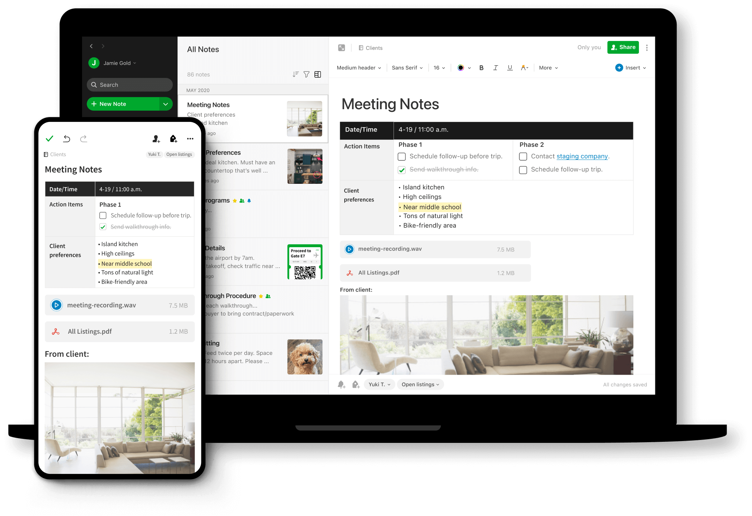Click the staging company hyperlink
The image size is (752, 516).
[x=582, y=157]
